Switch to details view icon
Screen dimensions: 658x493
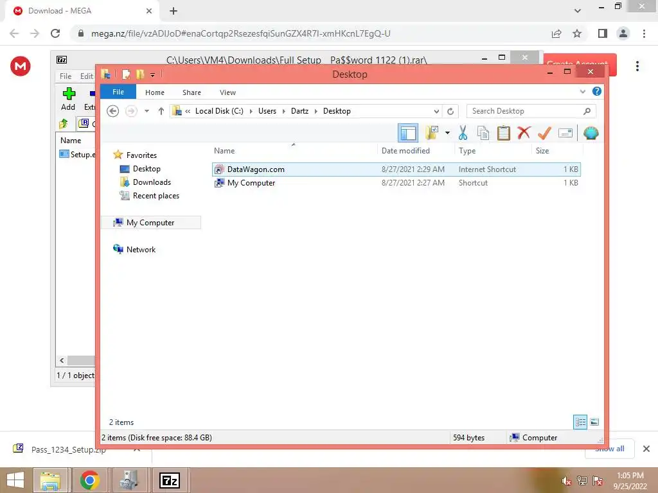click(x=580, y=422)
